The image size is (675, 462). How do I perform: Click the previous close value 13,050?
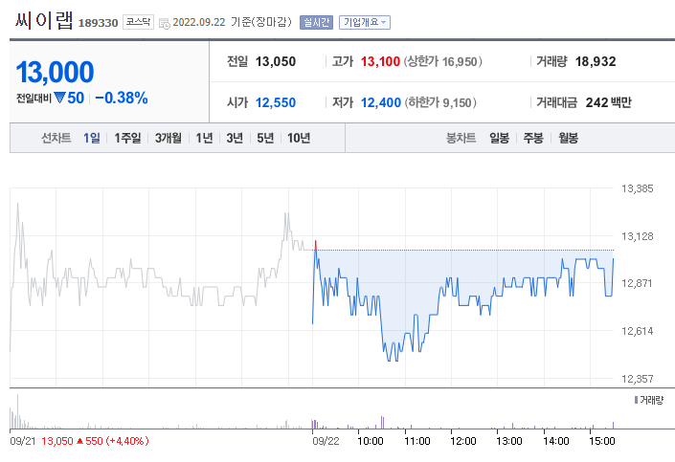[276, 61]
